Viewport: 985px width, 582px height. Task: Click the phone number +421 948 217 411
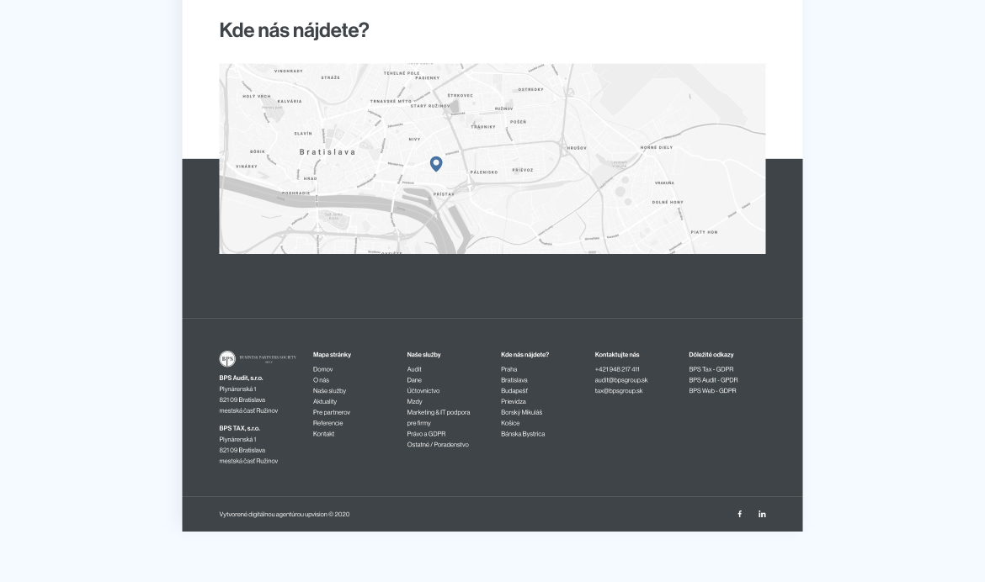(x=617, y=369)
